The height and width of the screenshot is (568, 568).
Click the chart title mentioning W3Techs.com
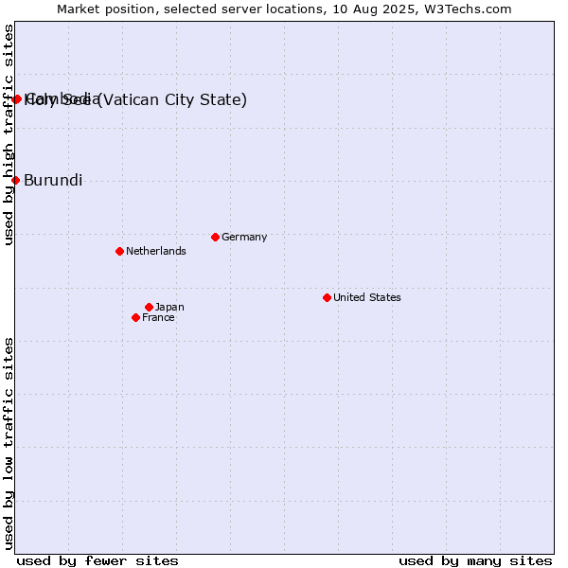point(284,9)
